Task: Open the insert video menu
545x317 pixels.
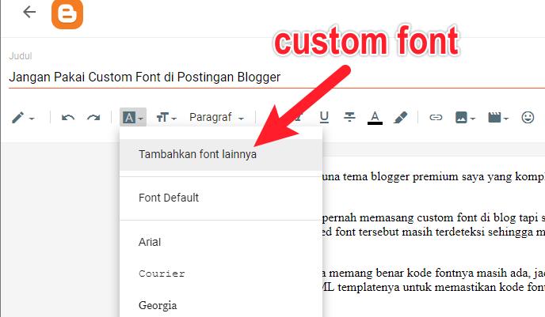Action: pos(498,118)
